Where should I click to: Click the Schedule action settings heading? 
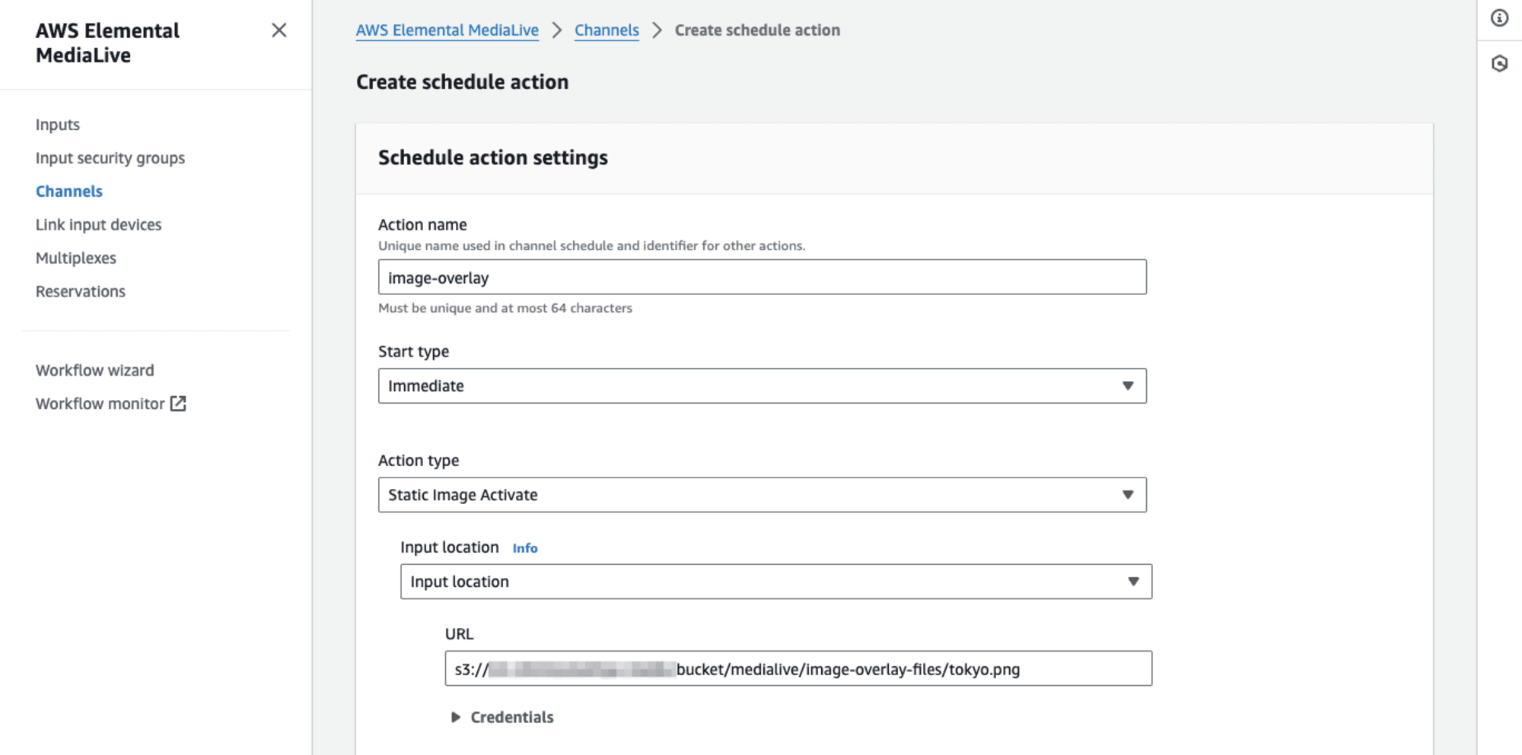point(493,158)
